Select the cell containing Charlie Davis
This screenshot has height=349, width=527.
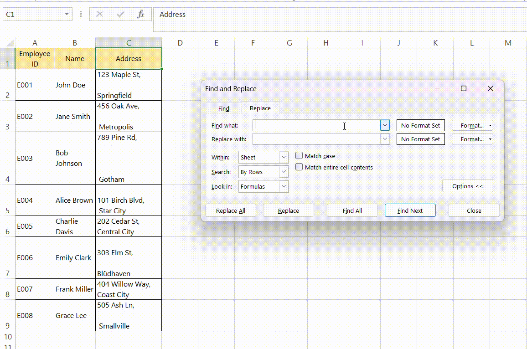click(75, 226)
